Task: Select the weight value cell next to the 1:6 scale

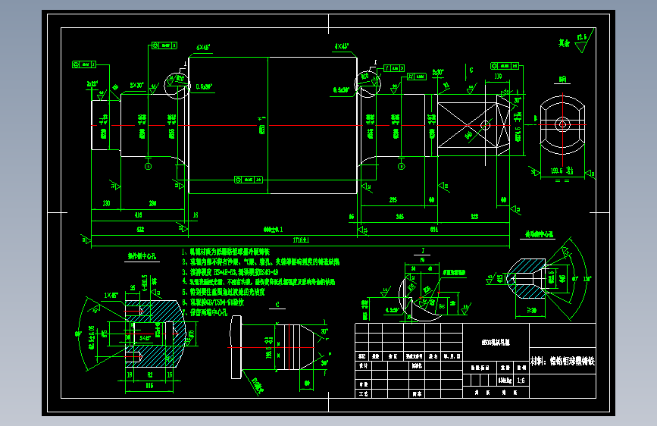Action: (505, 381)
